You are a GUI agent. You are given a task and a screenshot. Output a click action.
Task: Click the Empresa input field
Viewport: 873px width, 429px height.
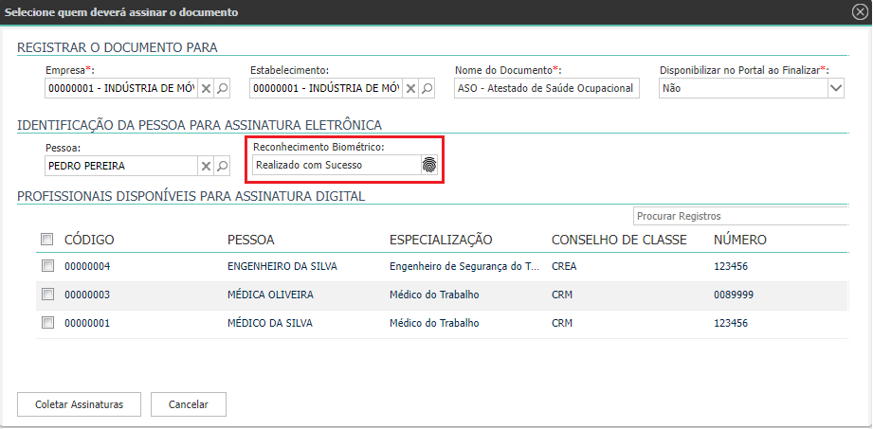click(x=121, y=88)
